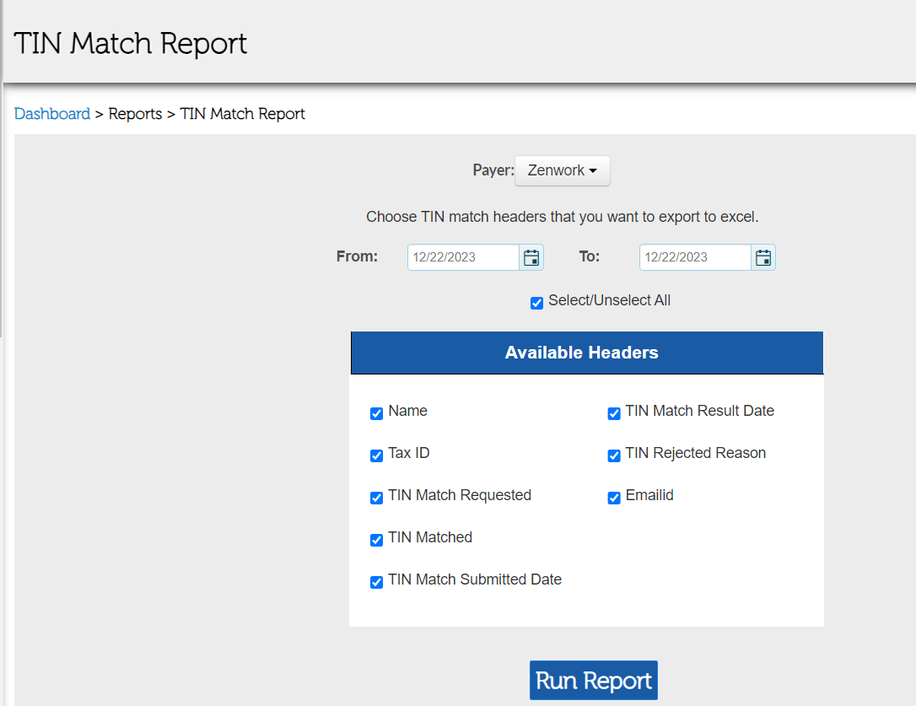Click inside the From date field
Image resolution: width=916 pixels, height=706 pixels.
point(462,257)
